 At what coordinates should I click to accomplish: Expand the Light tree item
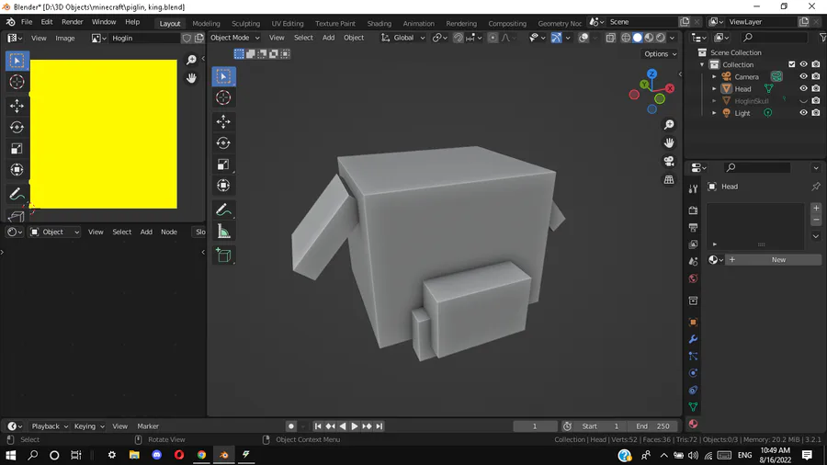(714, 113)
